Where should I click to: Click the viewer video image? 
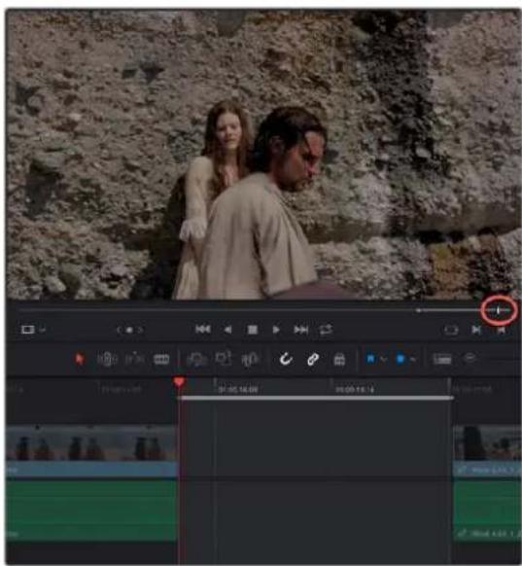[263, 155]
